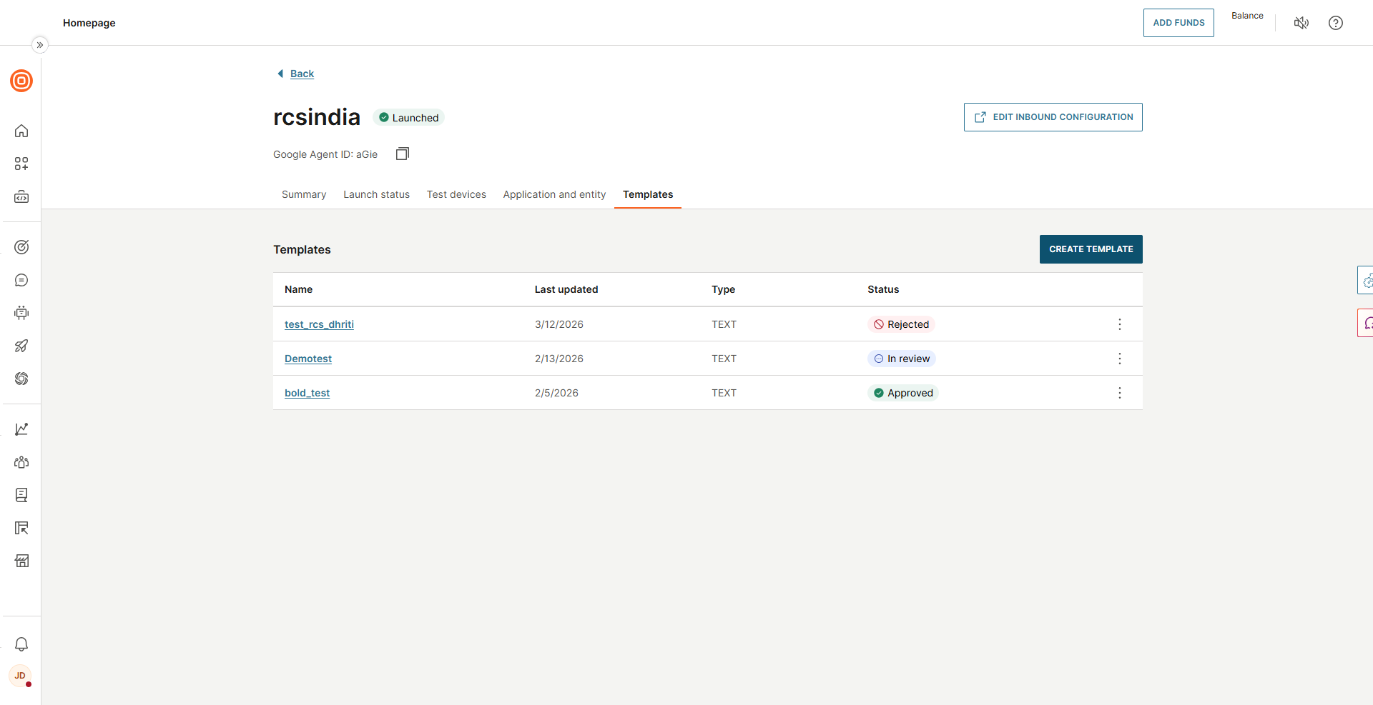The width and height of the screenshot is (1373, 705).
Task: Click the Create Template button
Action: click(1091, 249)
